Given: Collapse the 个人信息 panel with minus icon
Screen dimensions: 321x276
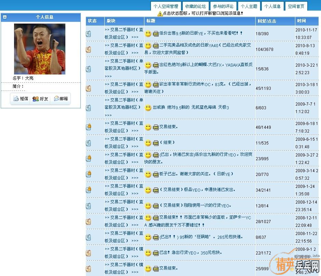Looking at the screenshot, I should point(5,17).
